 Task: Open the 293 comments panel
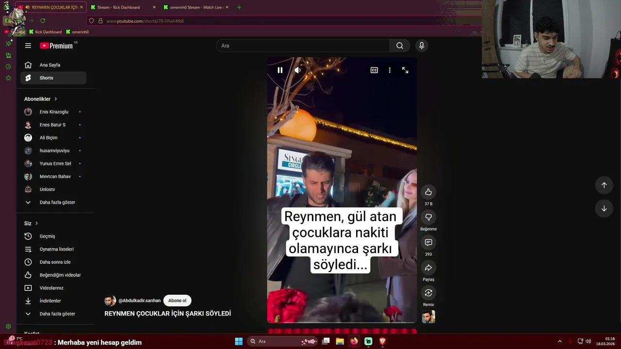coord(428,242)
